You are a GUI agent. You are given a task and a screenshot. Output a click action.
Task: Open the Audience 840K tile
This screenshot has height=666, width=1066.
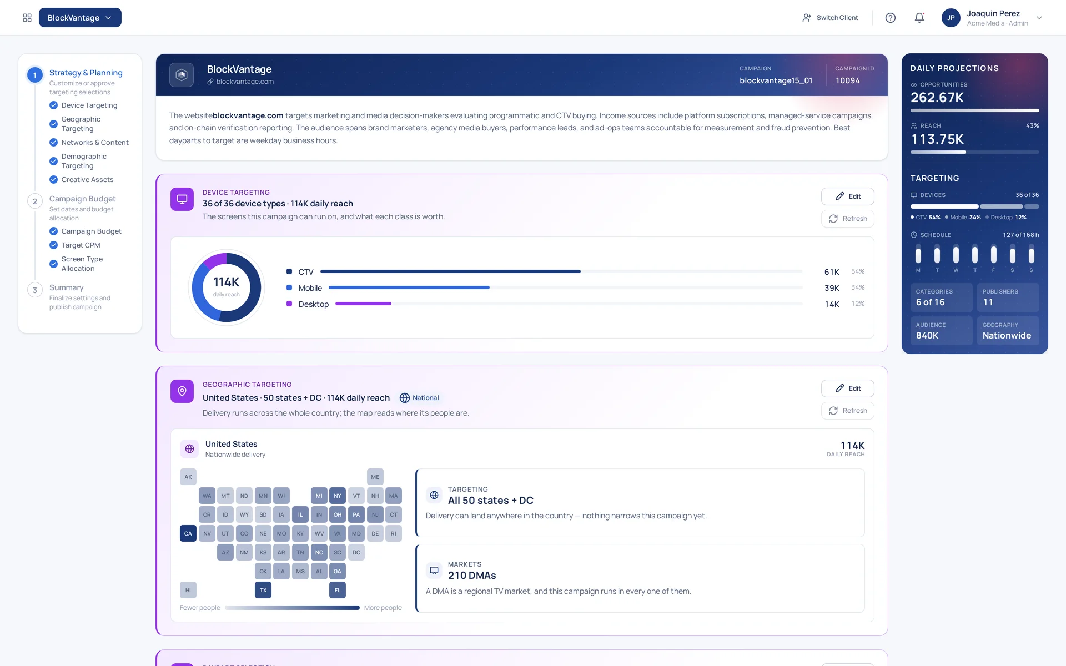pyautogui.click(x=942, y=331)
